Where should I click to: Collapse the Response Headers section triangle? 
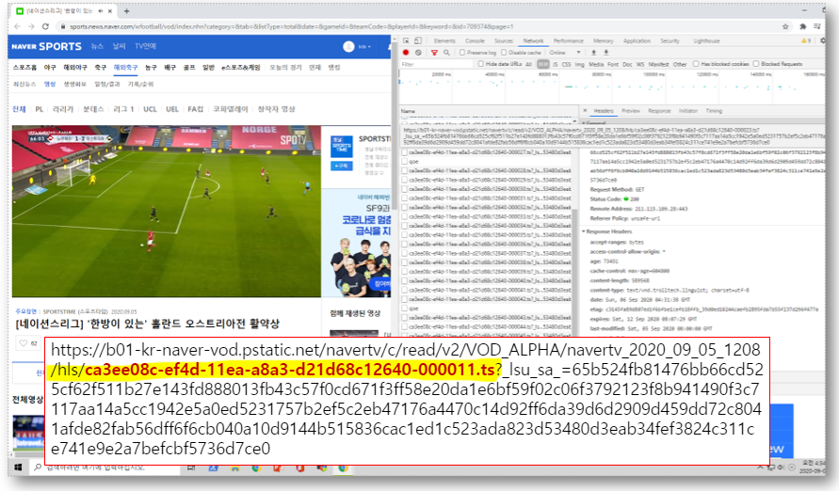[584, 231]
